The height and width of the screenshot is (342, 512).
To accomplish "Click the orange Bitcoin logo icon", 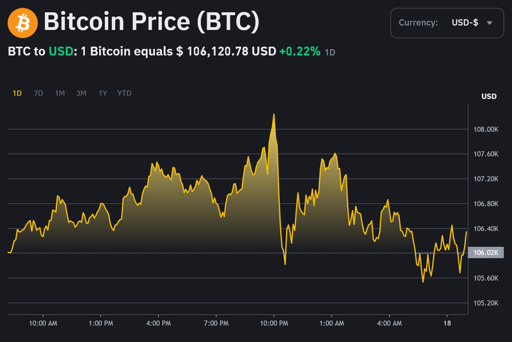I will (x=22, y=23).
